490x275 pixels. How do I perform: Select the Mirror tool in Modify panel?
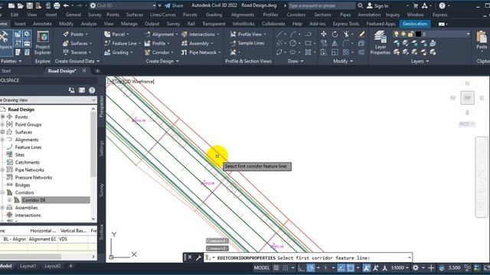coord(335,43)
